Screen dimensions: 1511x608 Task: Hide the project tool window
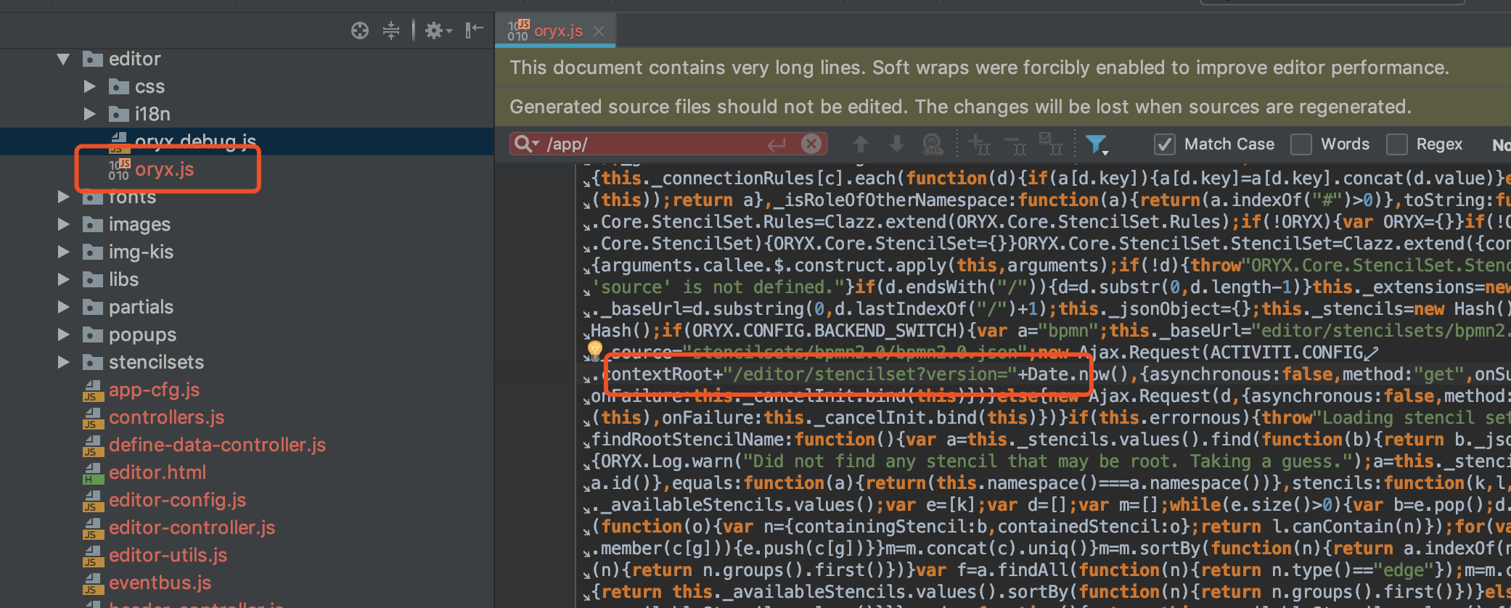tap(474, 30)
